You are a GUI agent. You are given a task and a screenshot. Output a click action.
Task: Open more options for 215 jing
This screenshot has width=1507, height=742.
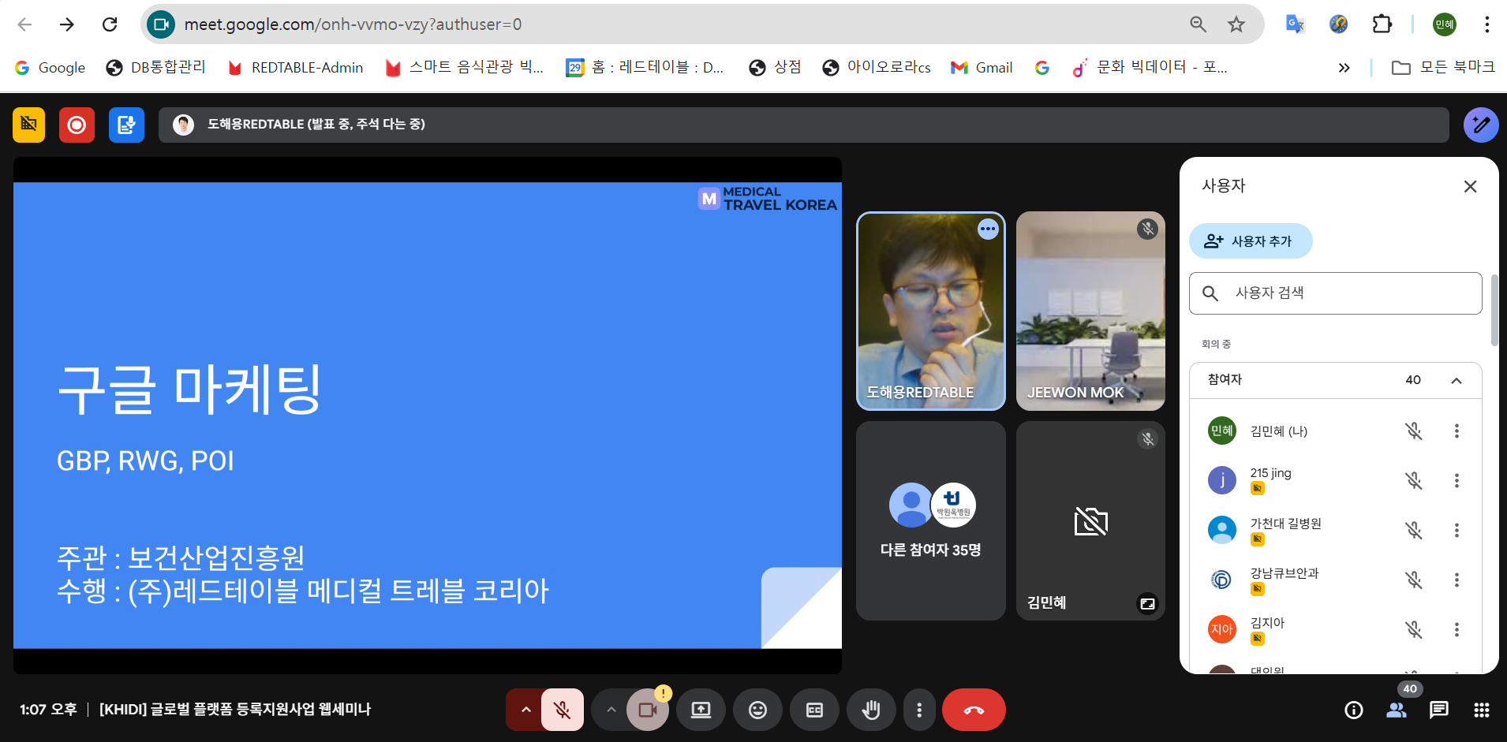(x=1456, y=480)
